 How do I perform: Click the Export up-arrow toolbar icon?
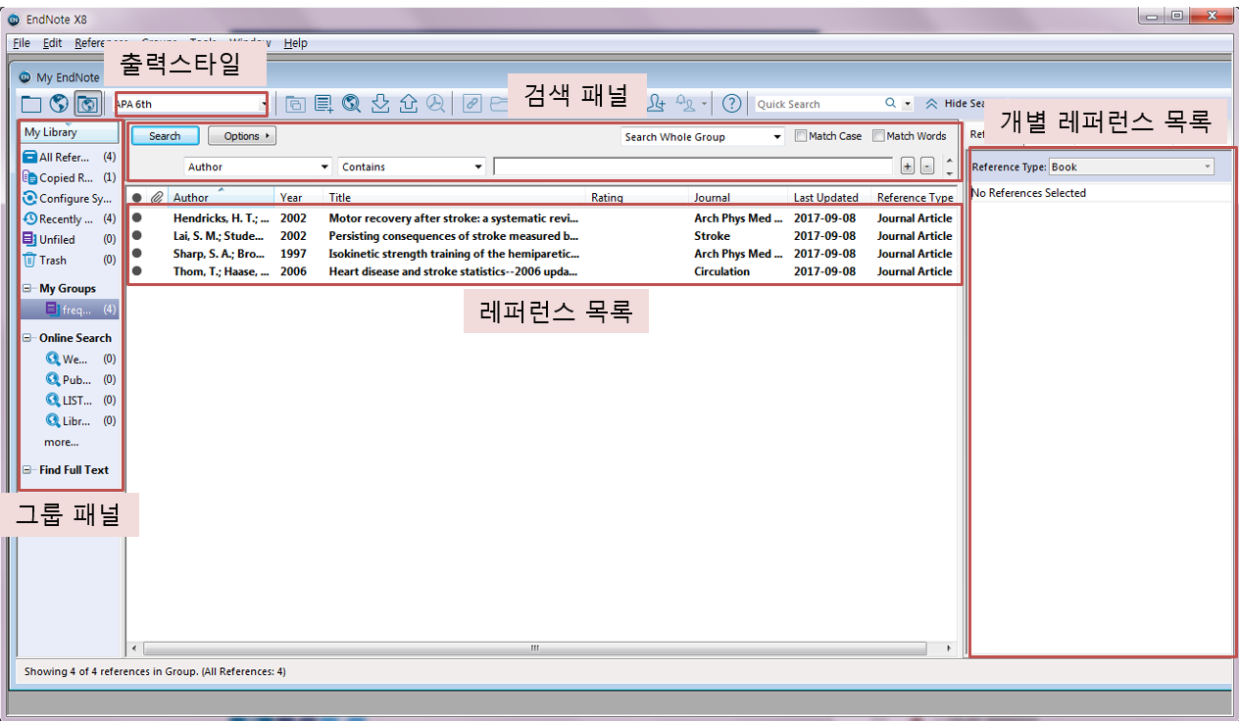408,104
